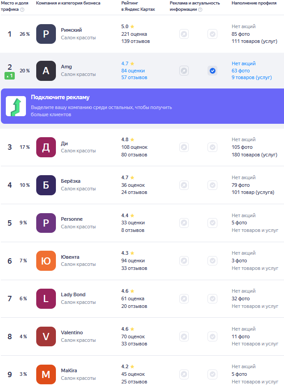Click the 26 % traffic share value
This screenshot has height=391, width=284.
click(25, 34)
